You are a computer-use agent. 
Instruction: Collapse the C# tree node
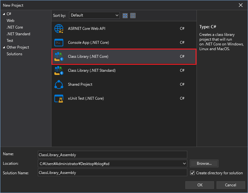point(4,14)
